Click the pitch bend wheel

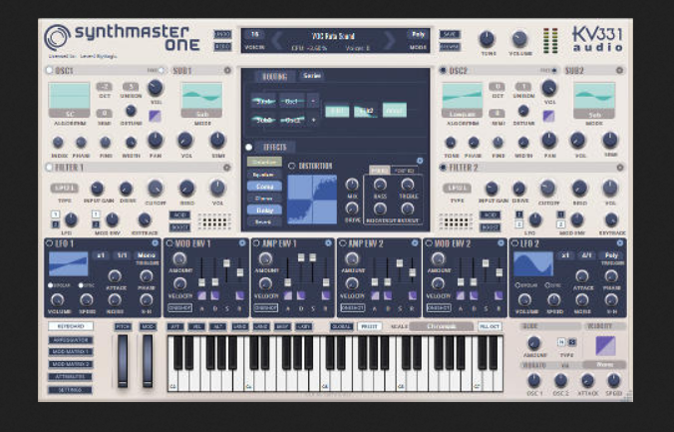[x=123, y=360]
